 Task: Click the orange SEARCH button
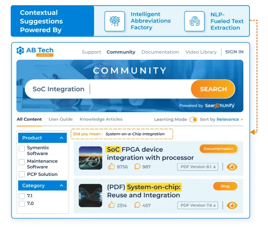[213, 89]
